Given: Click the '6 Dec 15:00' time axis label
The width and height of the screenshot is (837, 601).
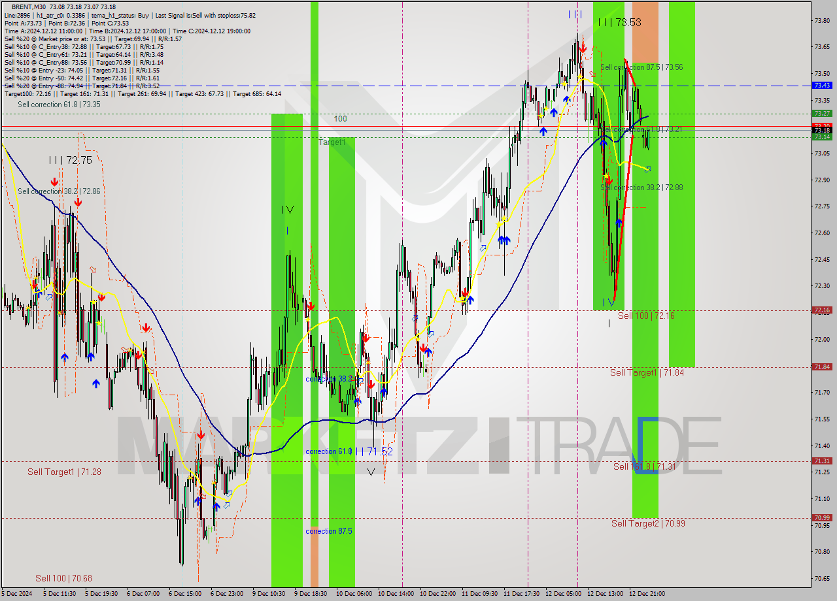Looking at the screenshot, I should coord(184,594).
